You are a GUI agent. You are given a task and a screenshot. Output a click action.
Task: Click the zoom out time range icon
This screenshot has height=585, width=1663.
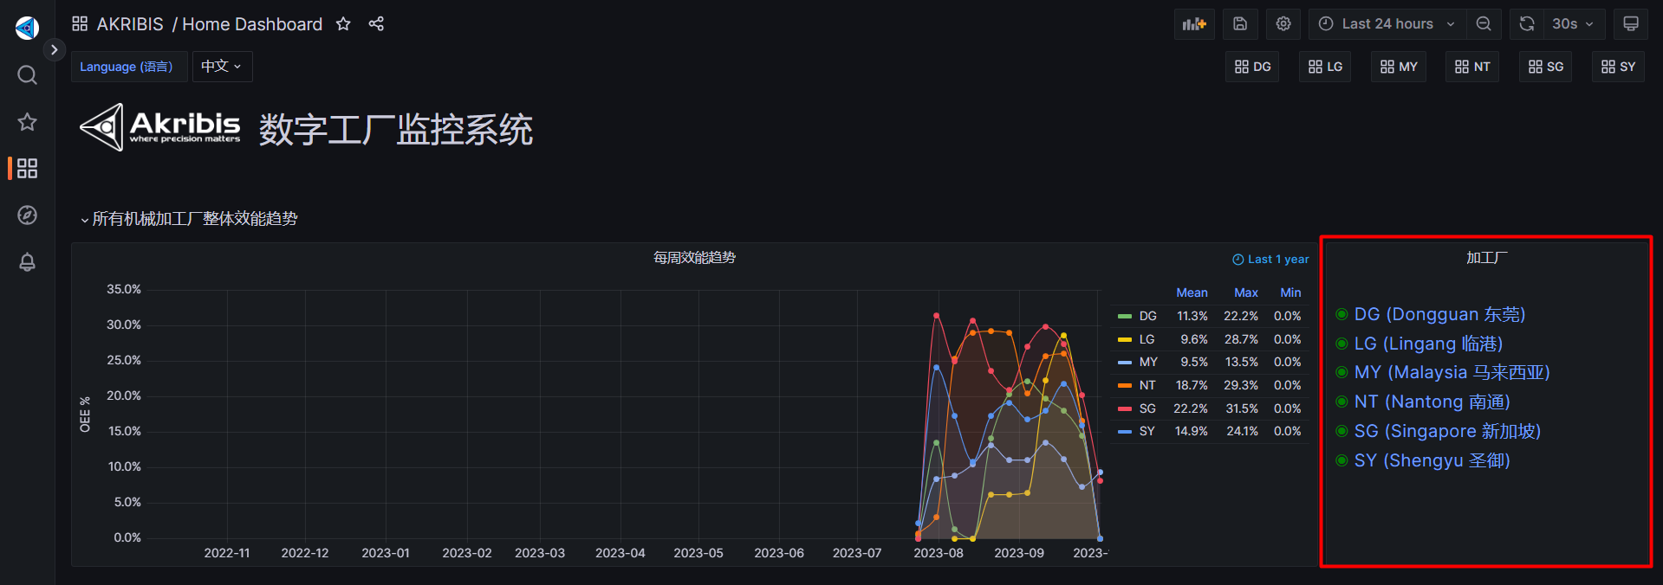click(x=1483, y=24)
